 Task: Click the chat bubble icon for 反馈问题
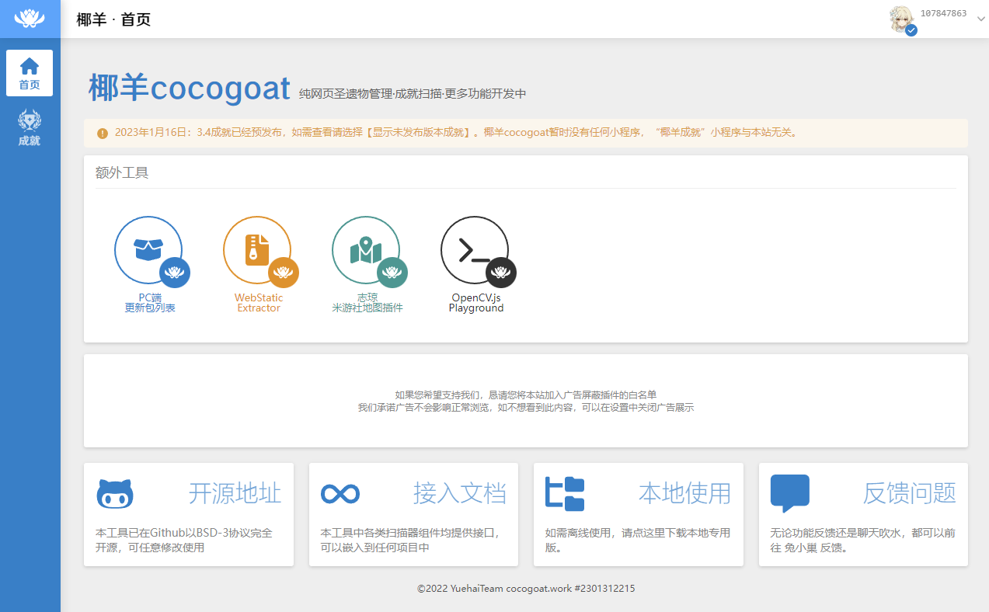[789, 494]
